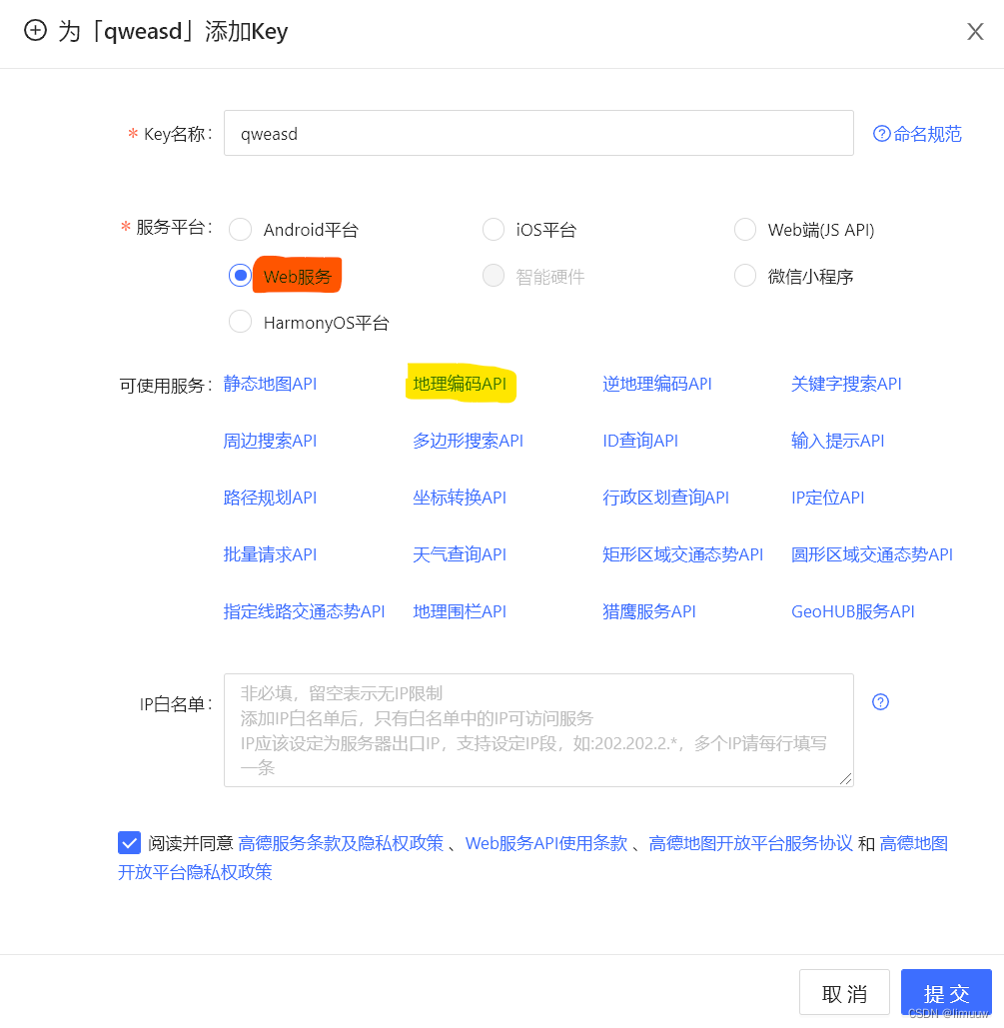Open 逆地理编码API service link
Screen dimensions: 1004x1028
tap(657, 384)
